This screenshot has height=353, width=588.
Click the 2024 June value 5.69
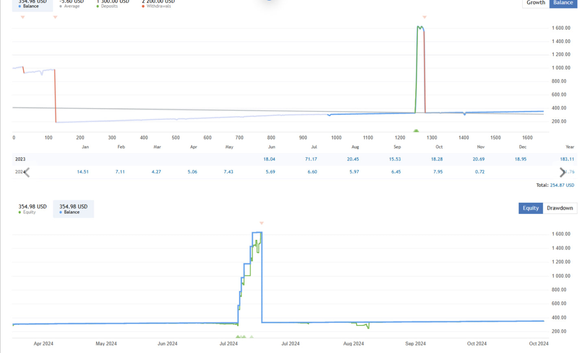[271, 172]
